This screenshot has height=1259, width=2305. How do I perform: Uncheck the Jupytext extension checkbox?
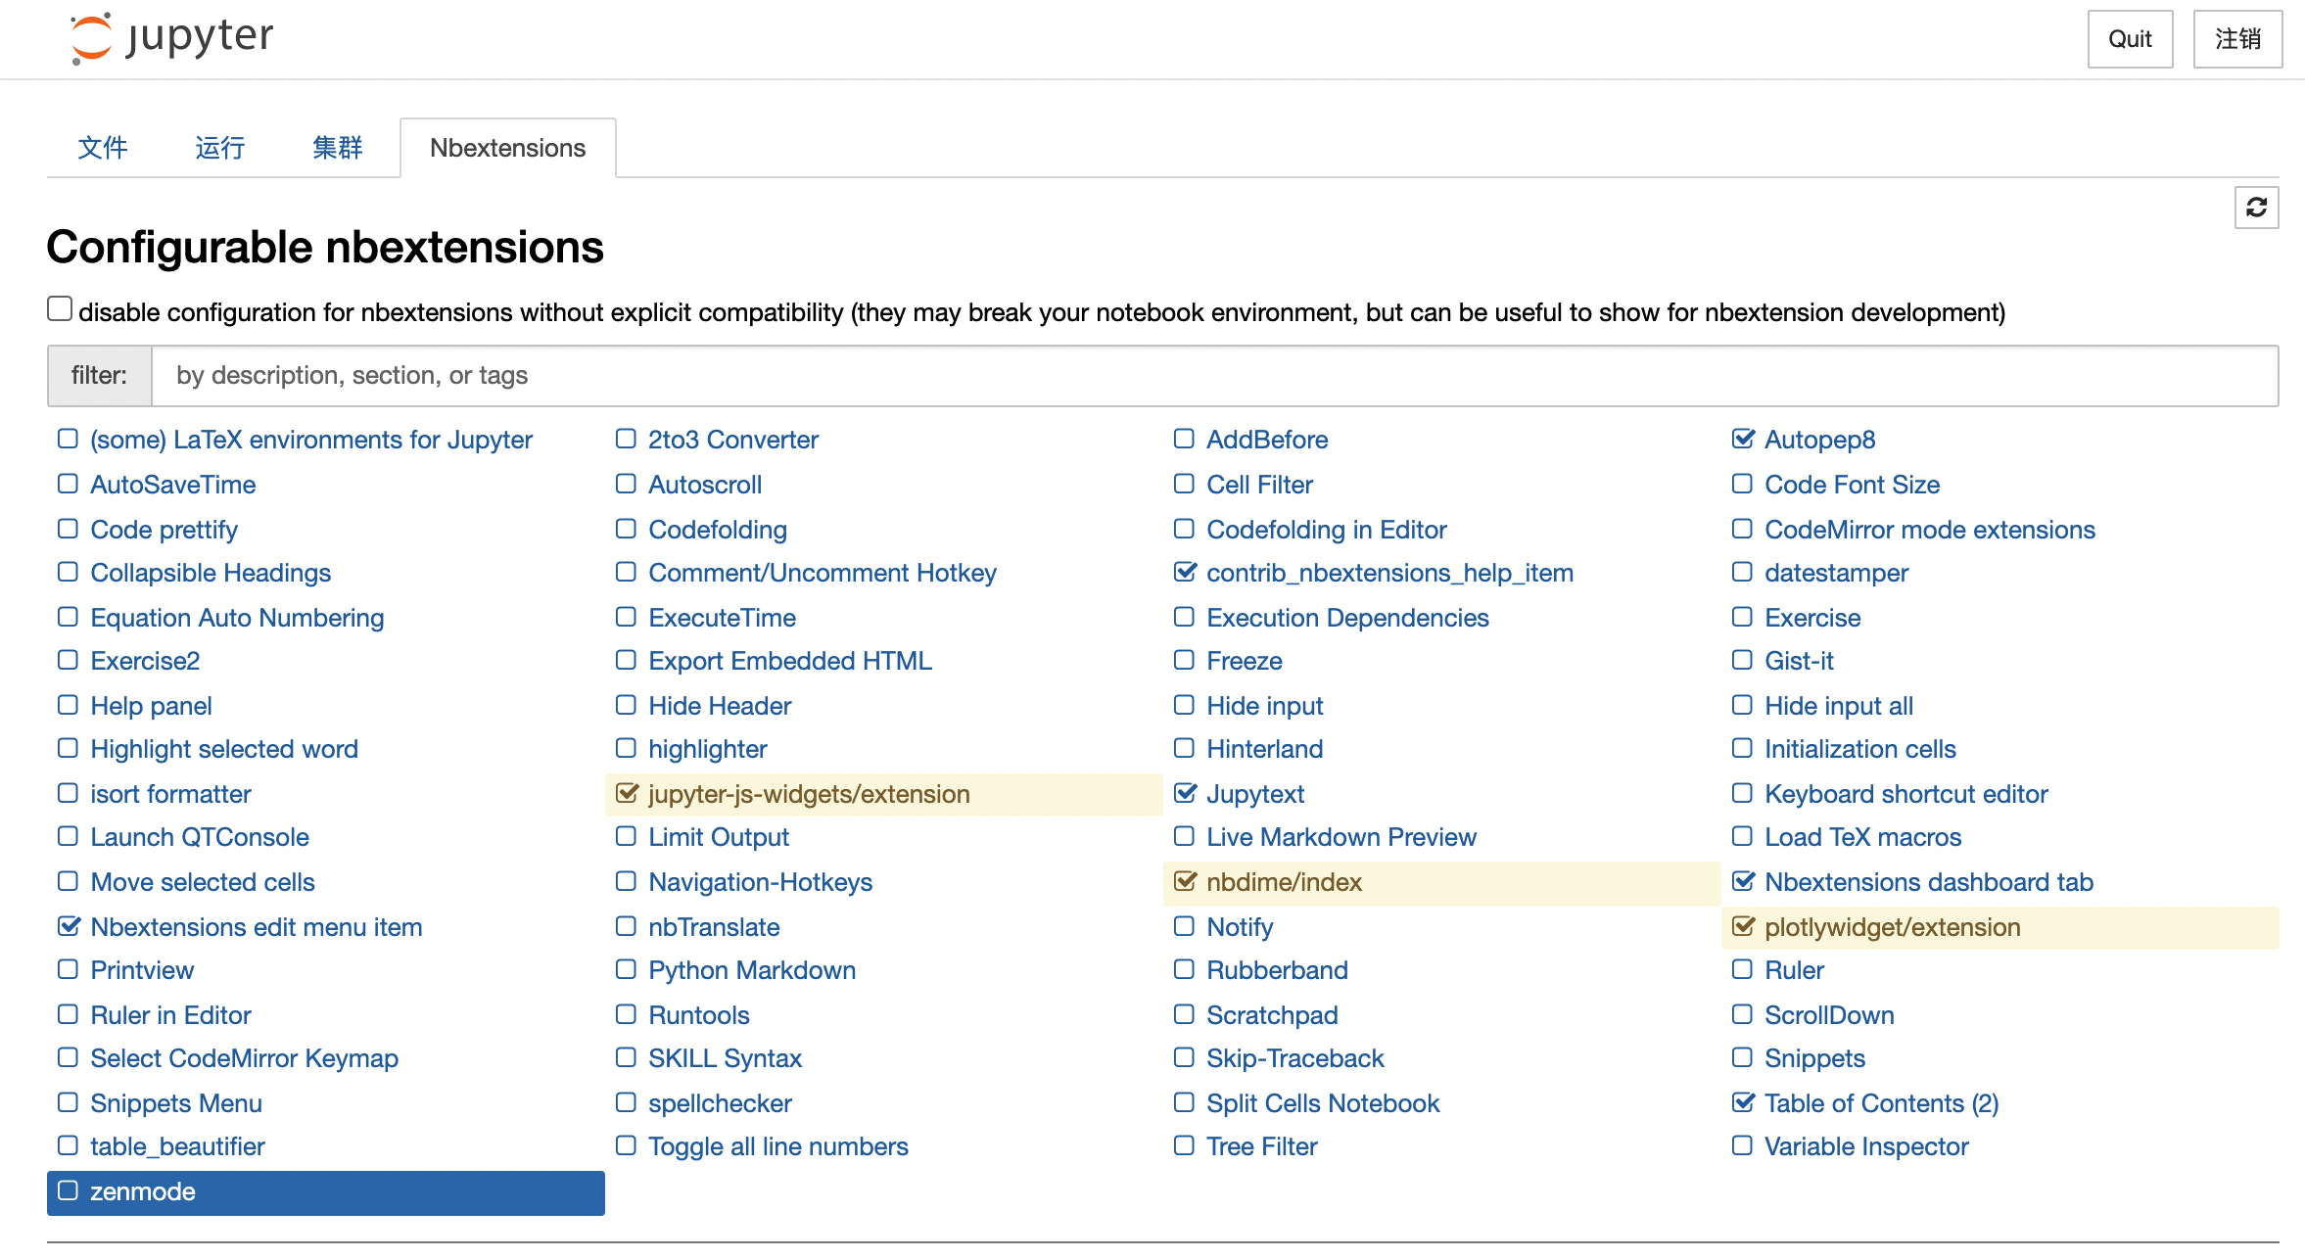[1185, 793]
